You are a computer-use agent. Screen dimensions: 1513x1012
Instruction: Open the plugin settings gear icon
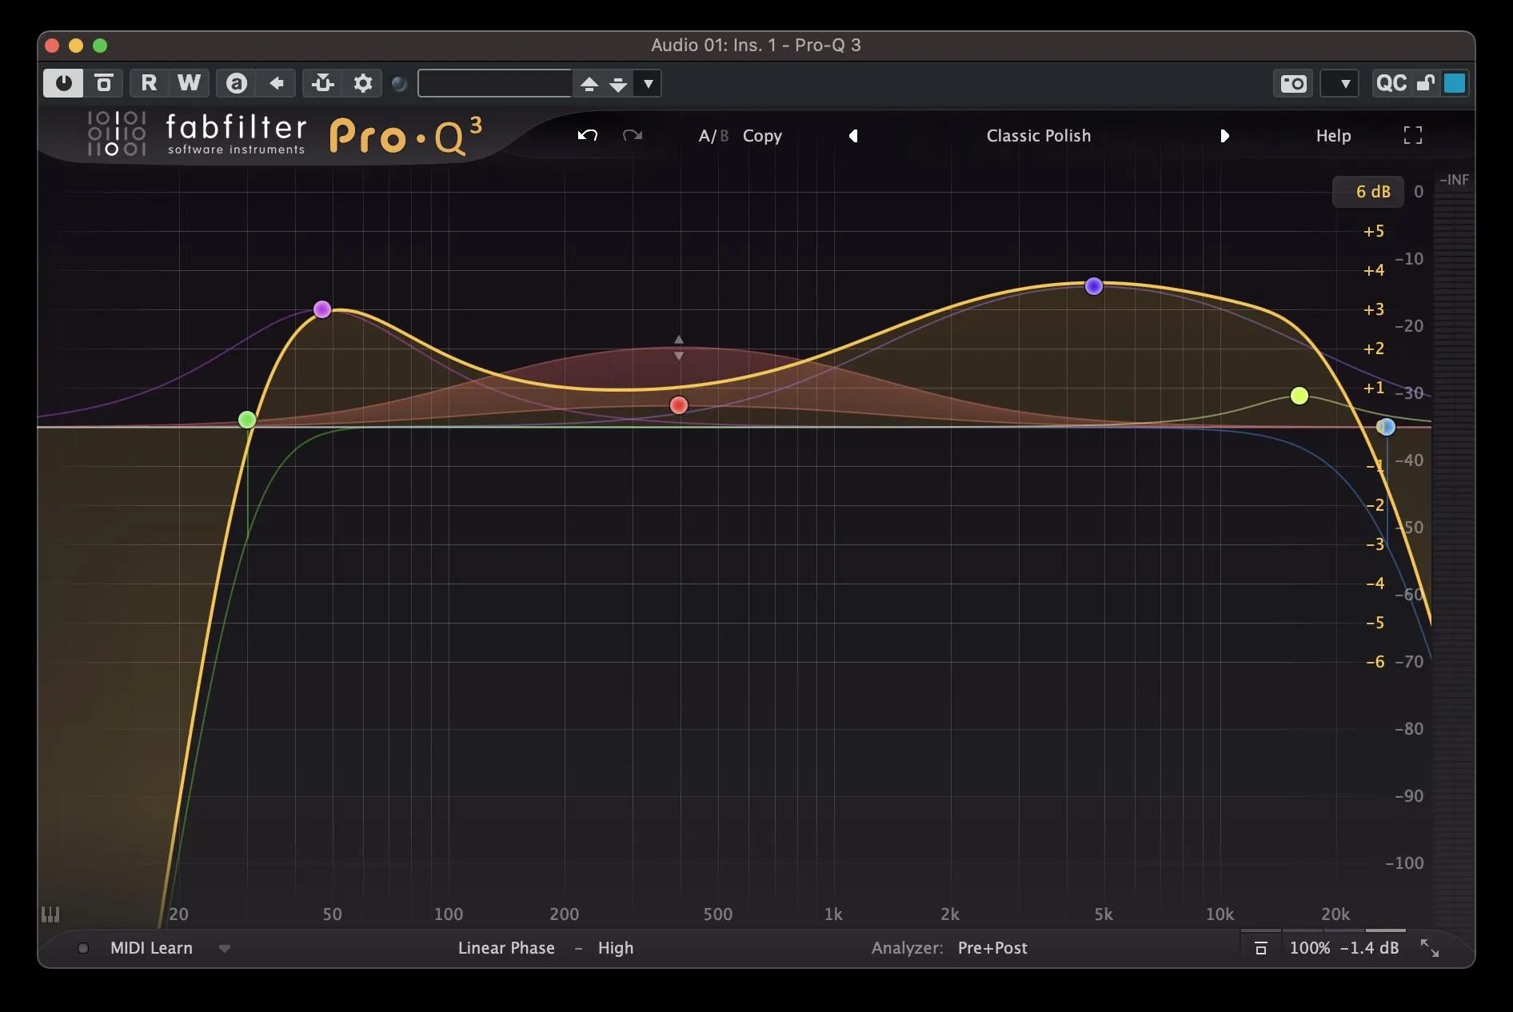[x=362, y=83]
